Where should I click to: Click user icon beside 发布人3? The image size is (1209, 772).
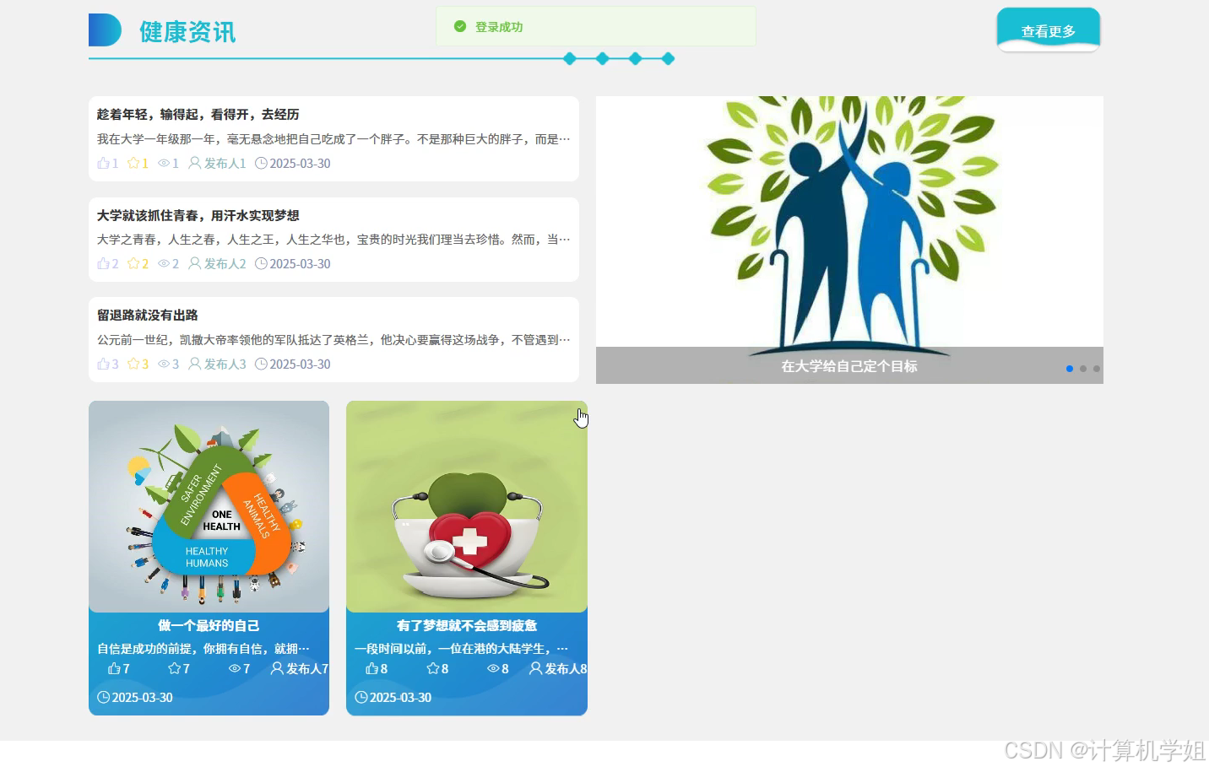[195, 364]
